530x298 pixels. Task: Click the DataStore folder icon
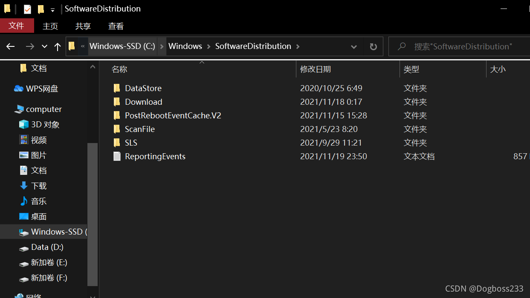(117, 88)
